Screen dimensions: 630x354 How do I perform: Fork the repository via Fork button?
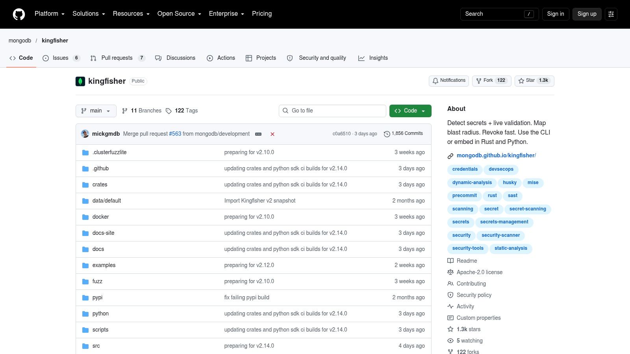[x=492, y=81]
